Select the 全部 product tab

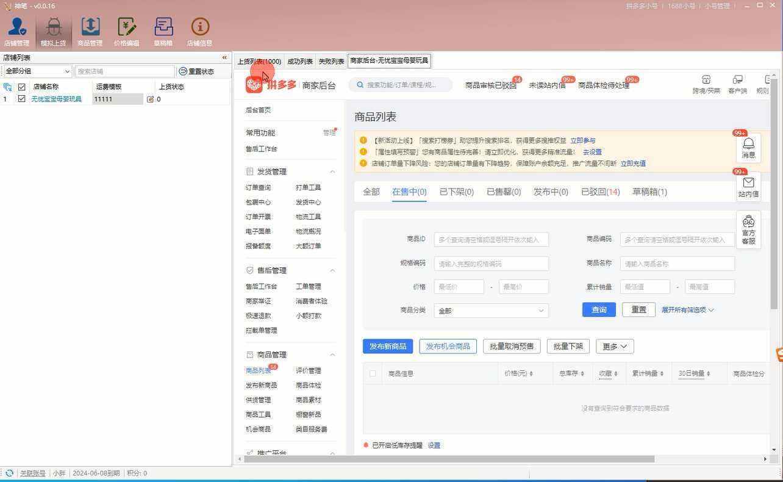coord(371,192)
